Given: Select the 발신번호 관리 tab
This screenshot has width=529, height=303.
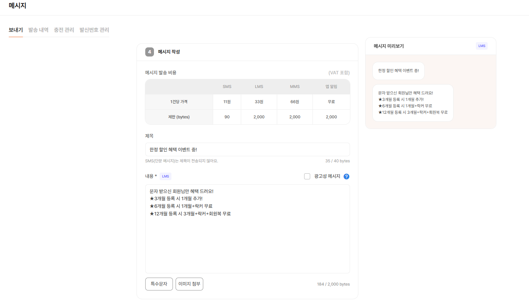Looking at the screenshot, I should 94,30.
